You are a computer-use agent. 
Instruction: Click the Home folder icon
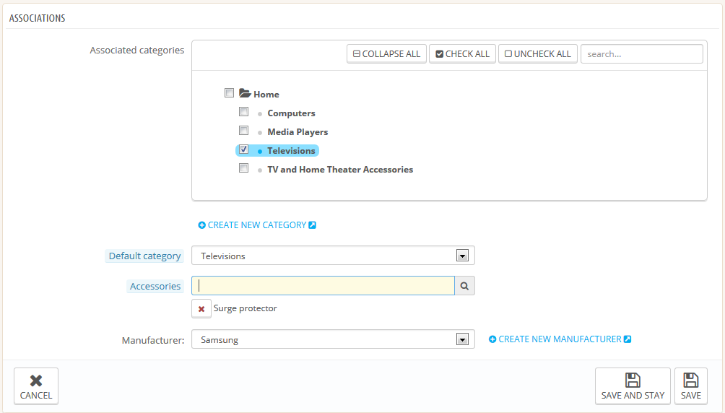pos(245,94)
